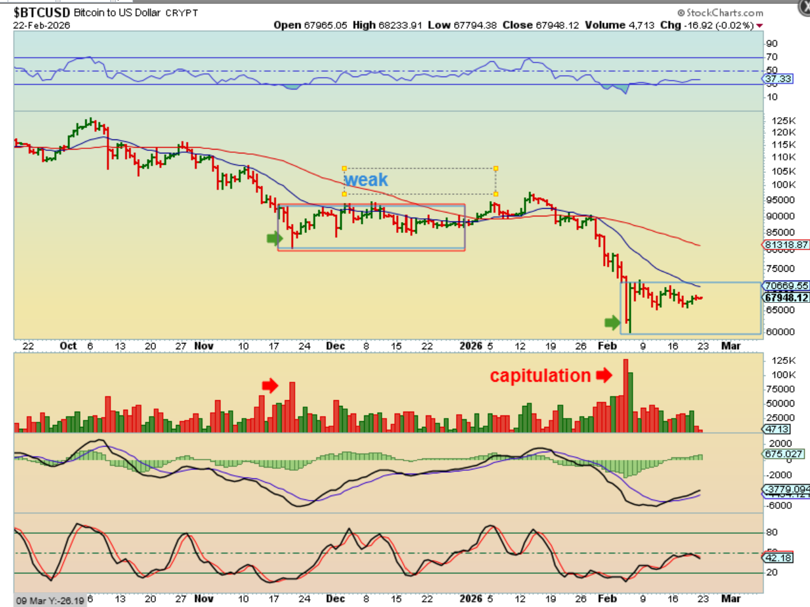
Task: Click the MACD histogram label 675.027
Action: click(783, 454)
